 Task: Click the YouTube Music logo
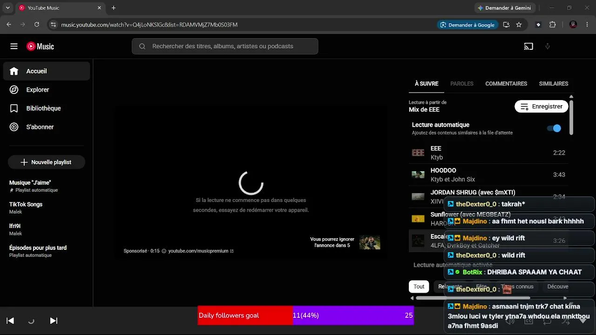40,47
